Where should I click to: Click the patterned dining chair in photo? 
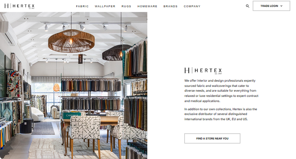click(85, 135)
